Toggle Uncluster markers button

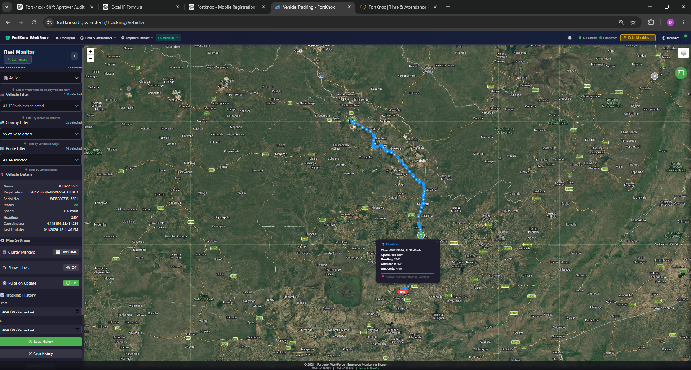[x=66, y=252]
